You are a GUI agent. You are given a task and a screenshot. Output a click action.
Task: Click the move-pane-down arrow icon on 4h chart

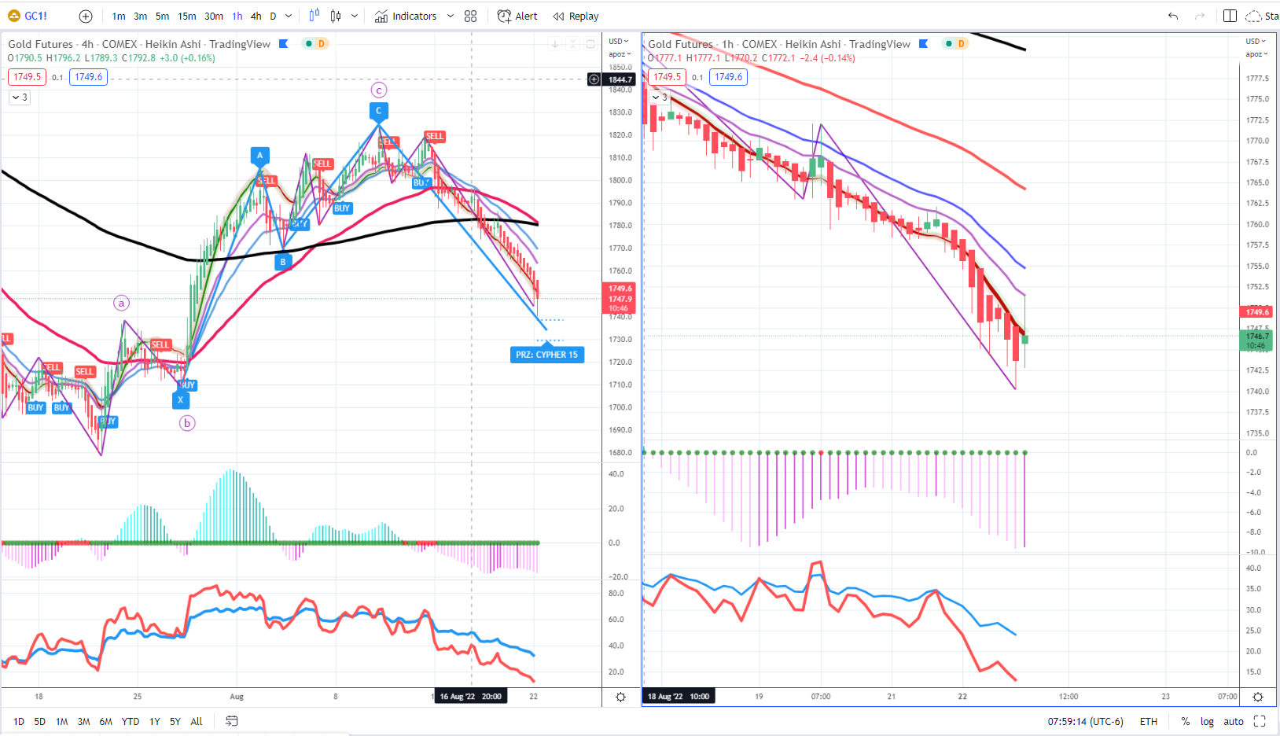click(555, 44)
